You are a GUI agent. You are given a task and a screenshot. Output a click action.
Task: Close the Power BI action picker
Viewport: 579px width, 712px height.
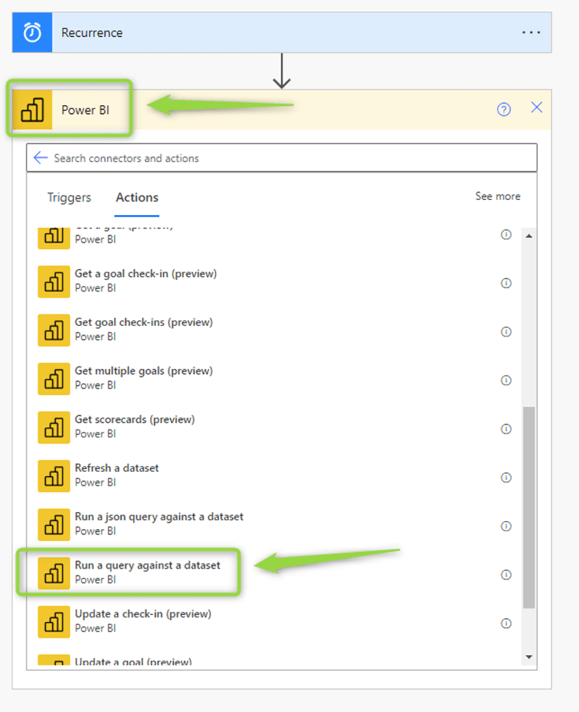(x=537, y=108)
